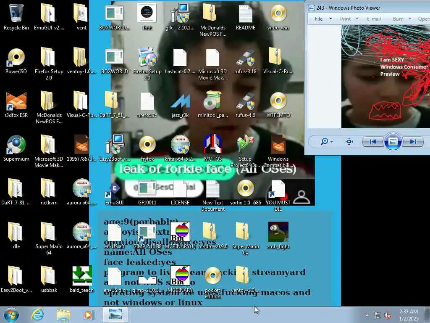Open the Windows Start menu
The height and width of the screenshot is (323, 430).
tap(11, 315)
